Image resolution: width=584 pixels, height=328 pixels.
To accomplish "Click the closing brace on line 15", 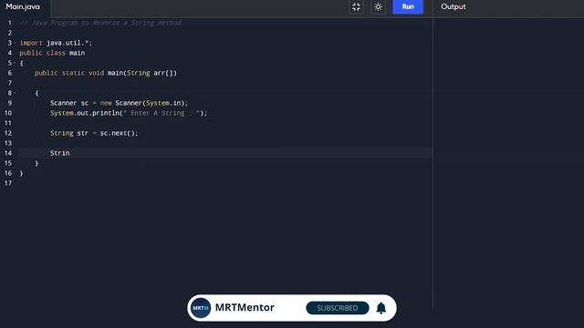I will click(36, 163).
